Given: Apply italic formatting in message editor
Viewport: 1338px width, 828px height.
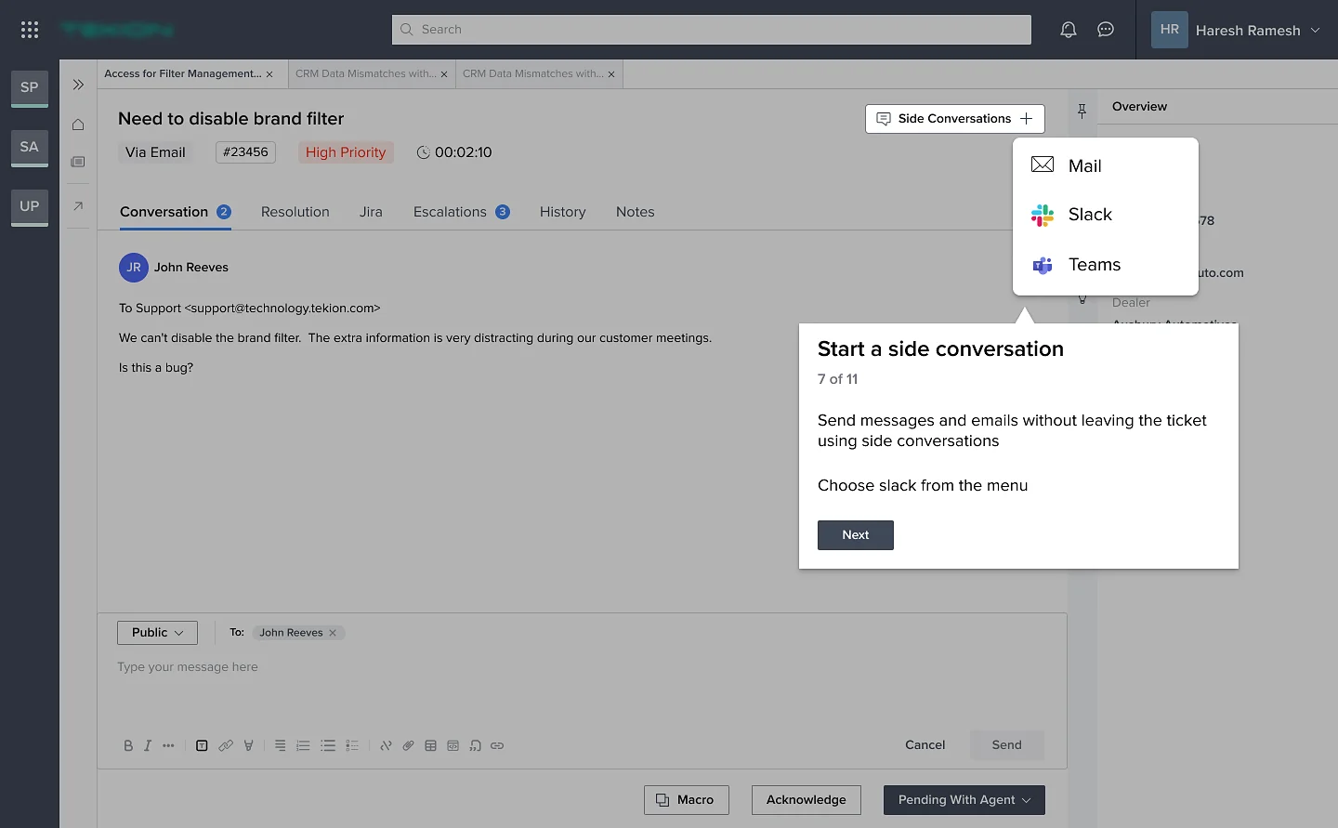Looking at the screenshot, I should (x=148, y=745).
